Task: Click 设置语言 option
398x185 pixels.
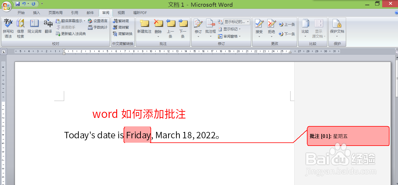Action: coord(98,21)
